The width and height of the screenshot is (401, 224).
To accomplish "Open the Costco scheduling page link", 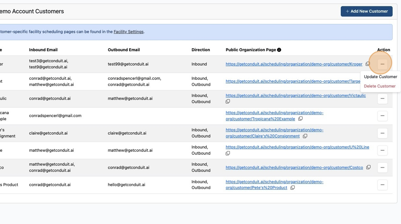I will [x=294, y=167].
